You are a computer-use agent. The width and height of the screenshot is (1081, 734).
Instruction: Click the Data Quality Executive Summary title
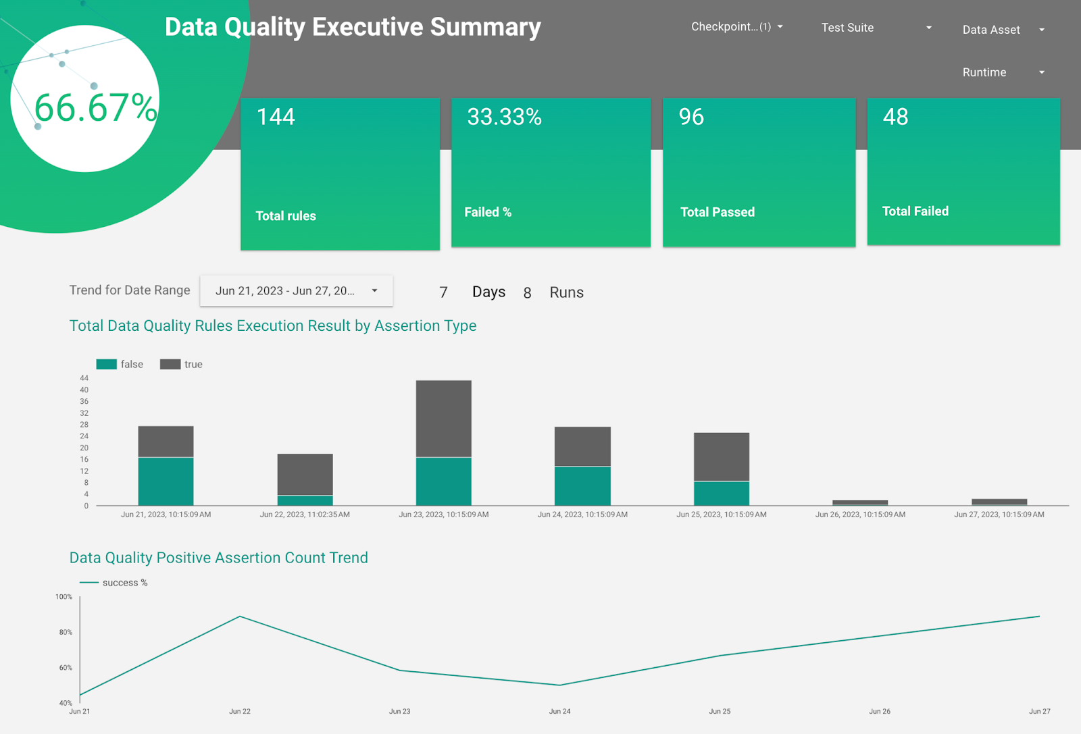(353, 27)
